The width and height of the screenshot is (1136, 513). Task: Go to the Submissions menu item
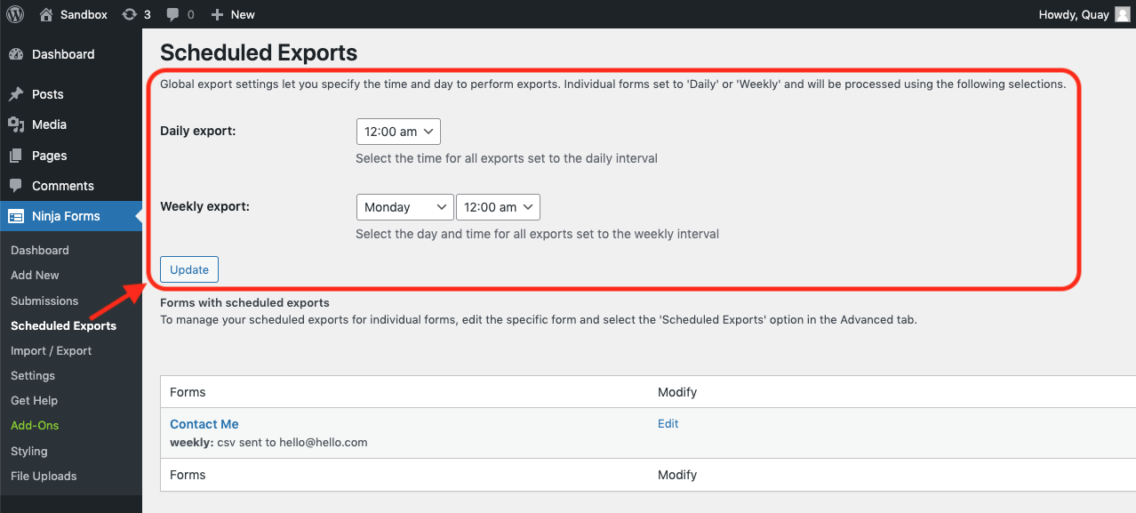tap(44, 301)
